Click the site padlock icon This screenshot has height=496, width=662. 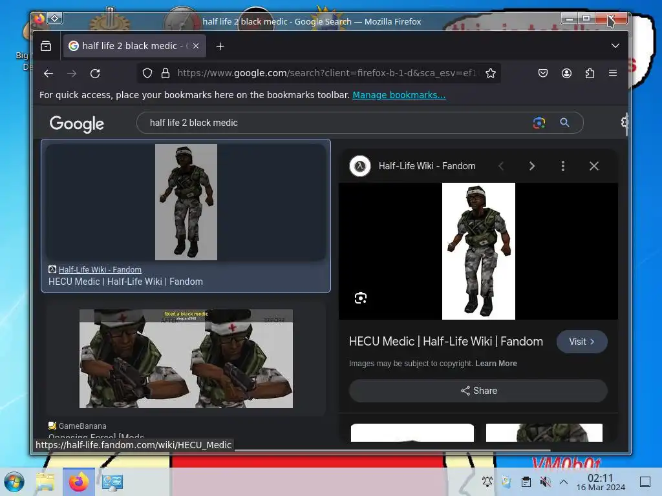(165, 74)
